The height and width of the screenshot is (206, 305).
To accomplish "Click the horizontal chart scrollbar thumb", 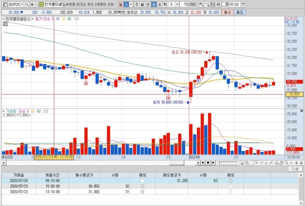I will (x=177, y=163).
